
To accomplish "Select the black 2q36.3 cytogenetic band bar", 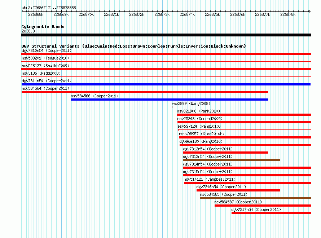I will point(166,35).
